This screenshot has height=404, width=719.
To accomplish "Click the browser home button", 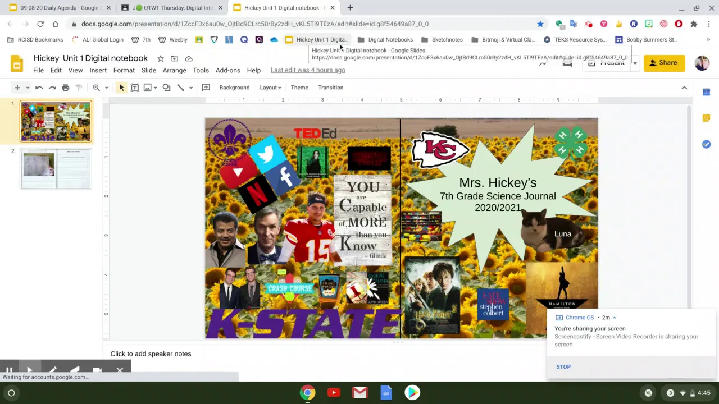I will tap(55, 24).
